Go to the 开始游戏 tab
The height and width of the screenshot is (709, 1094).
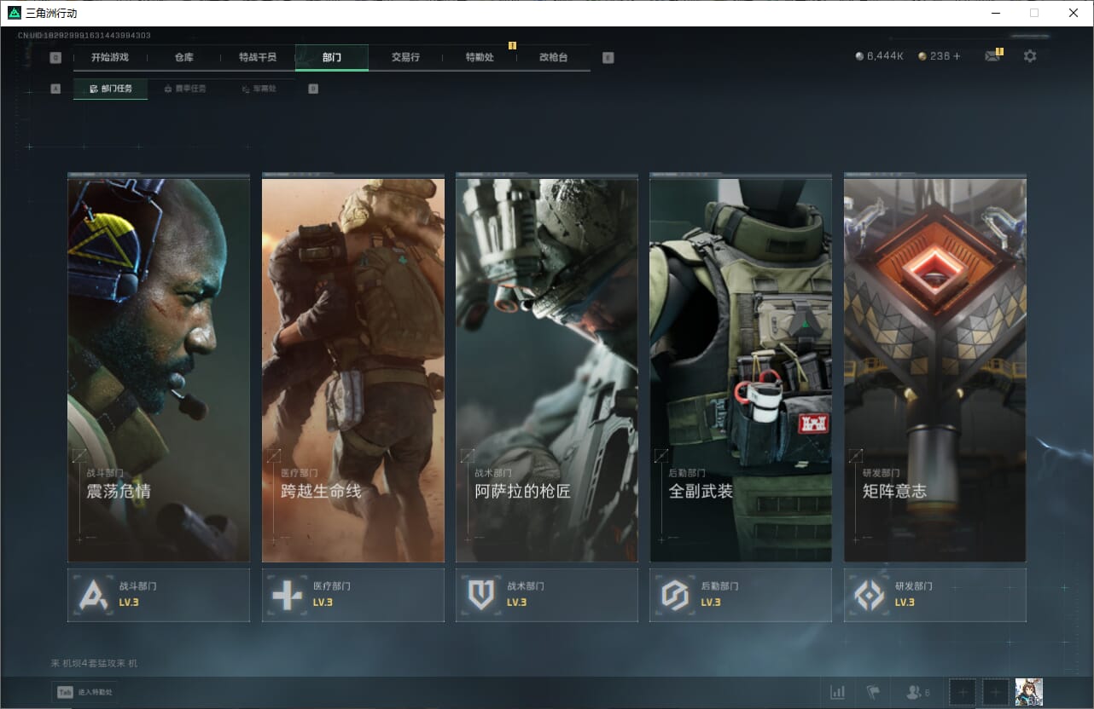point(110,57)
